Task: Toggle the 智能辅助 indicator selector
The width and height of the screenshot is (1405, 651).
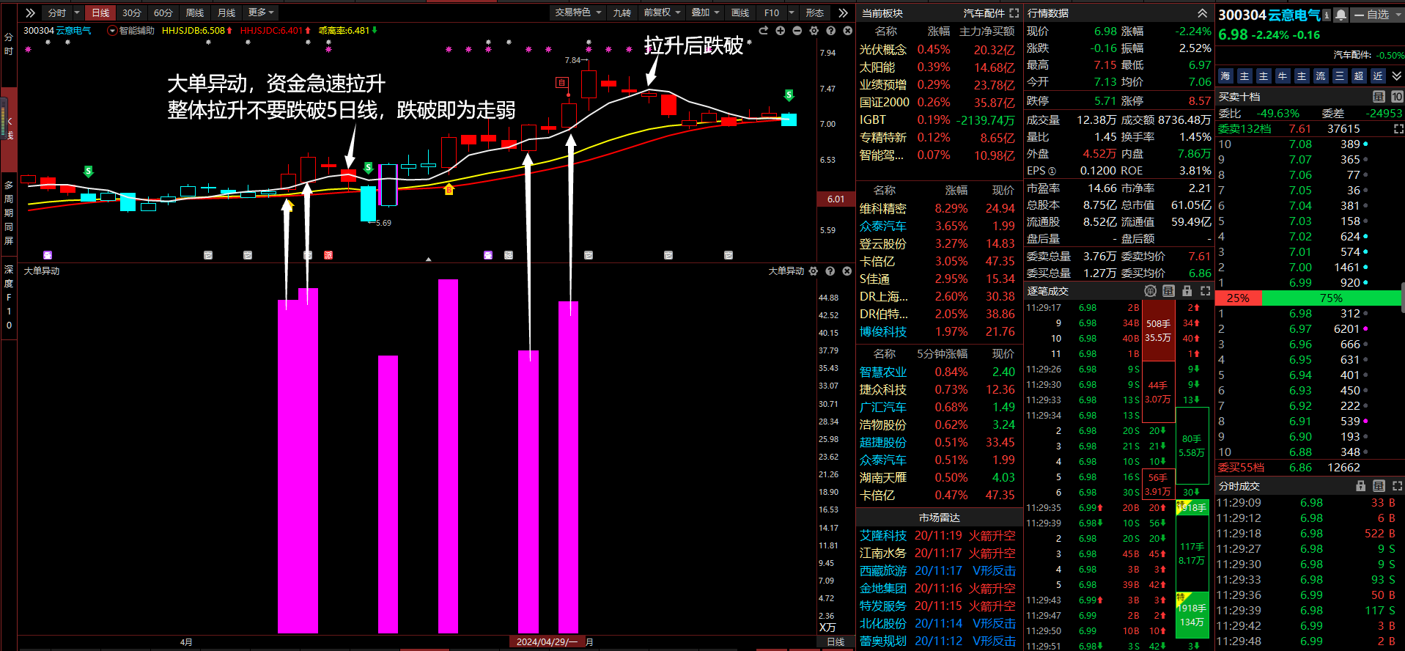Action: (131, 31)
